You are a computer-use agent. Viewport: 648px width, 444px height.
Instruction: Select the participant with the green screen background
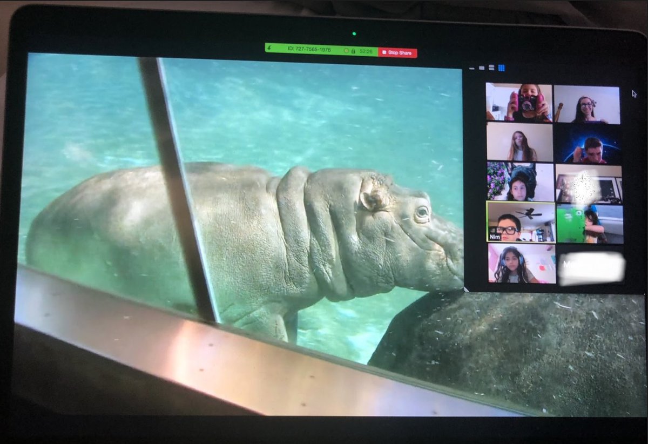pyautogui.click(x=590, y=224)
